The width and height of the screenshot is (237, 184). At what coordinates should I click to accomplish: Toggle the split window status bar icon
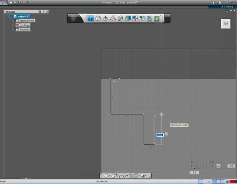coord(227,181)
